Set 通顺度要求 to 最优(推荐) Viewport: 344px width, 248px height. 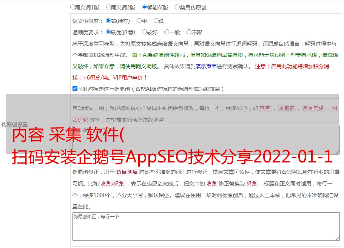click(x=108, y=32)
